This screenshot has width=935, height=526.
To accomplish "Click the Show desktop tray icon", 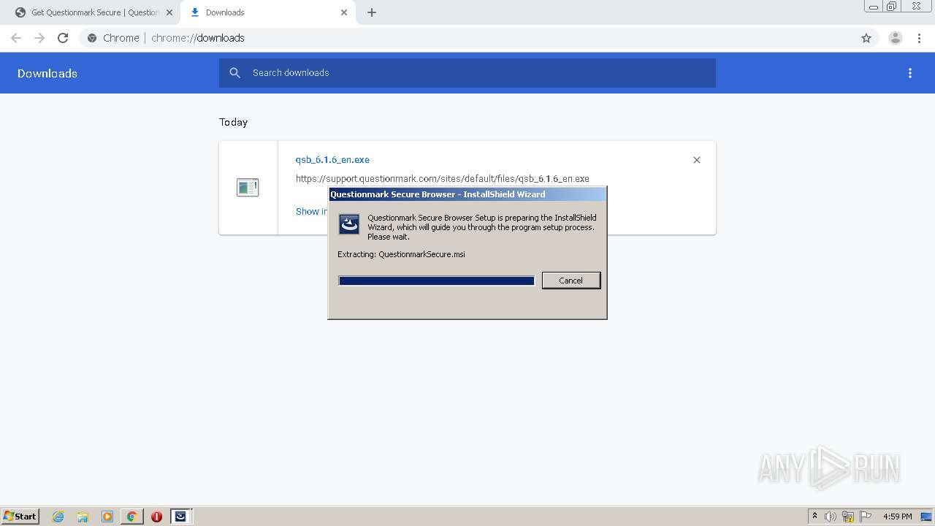I will (x=927, y=517).
